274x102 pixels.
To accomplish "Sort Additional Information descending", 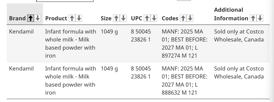I will pyautogui.click(x=260, y=18).
